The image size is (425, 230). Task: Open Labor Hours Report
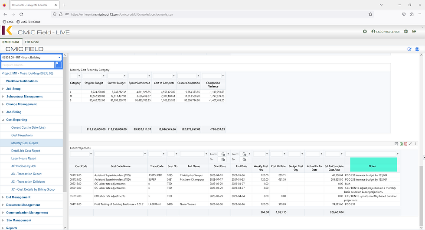(x=23, y=159)
